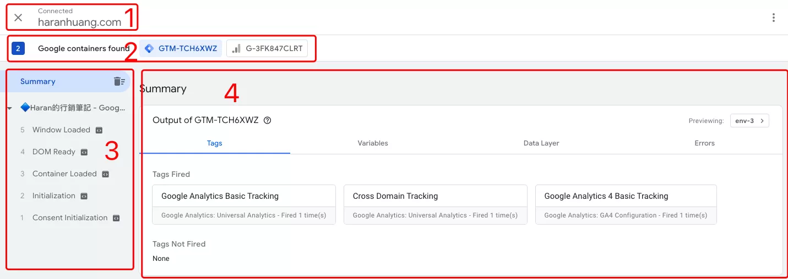Select the Container Loaded event
The width and height of the screenshot is (788, 279).
[x=64, y=174]
